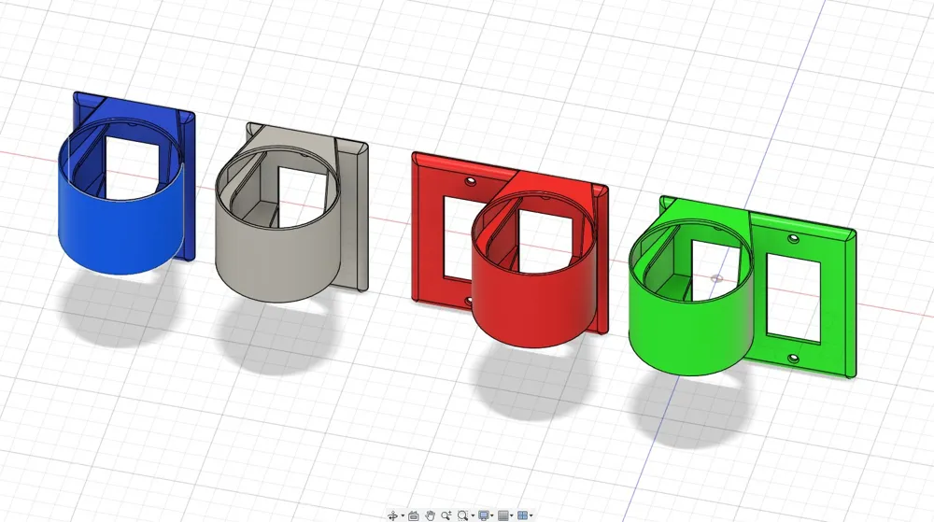
Task: Expand the Orbit tool dropdown arrow
Action: point(403,515)
